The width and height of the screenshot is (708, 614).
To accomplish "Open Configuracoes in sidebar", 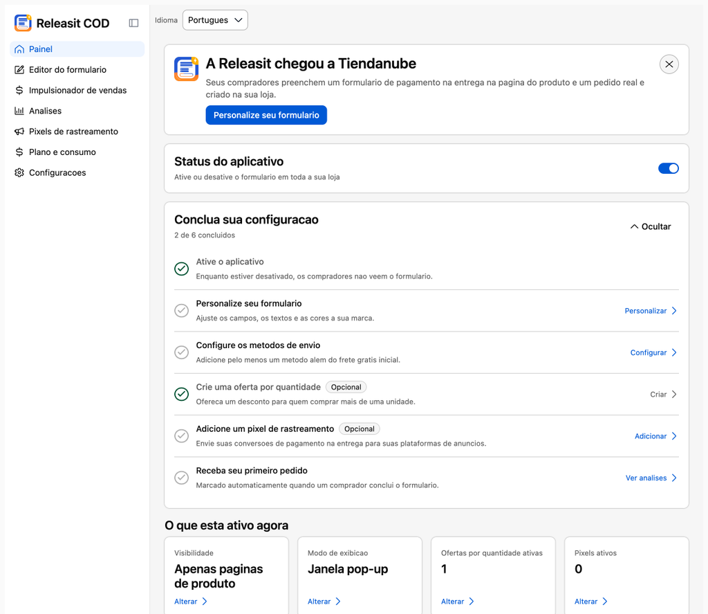I will [77, 173].
